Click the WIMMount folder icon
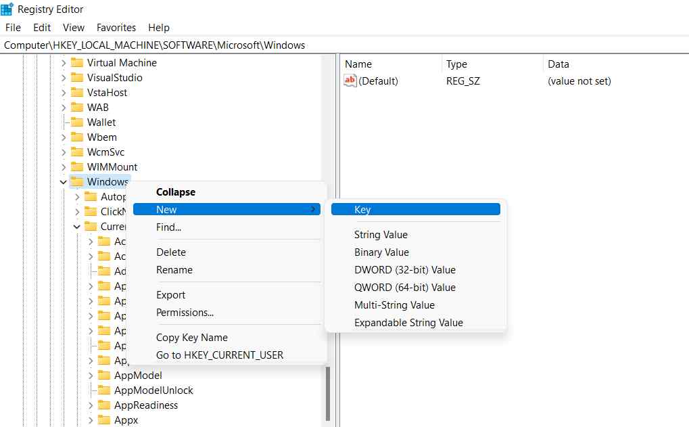Viewport: 689px width, 427px height. tap(77, 167)
